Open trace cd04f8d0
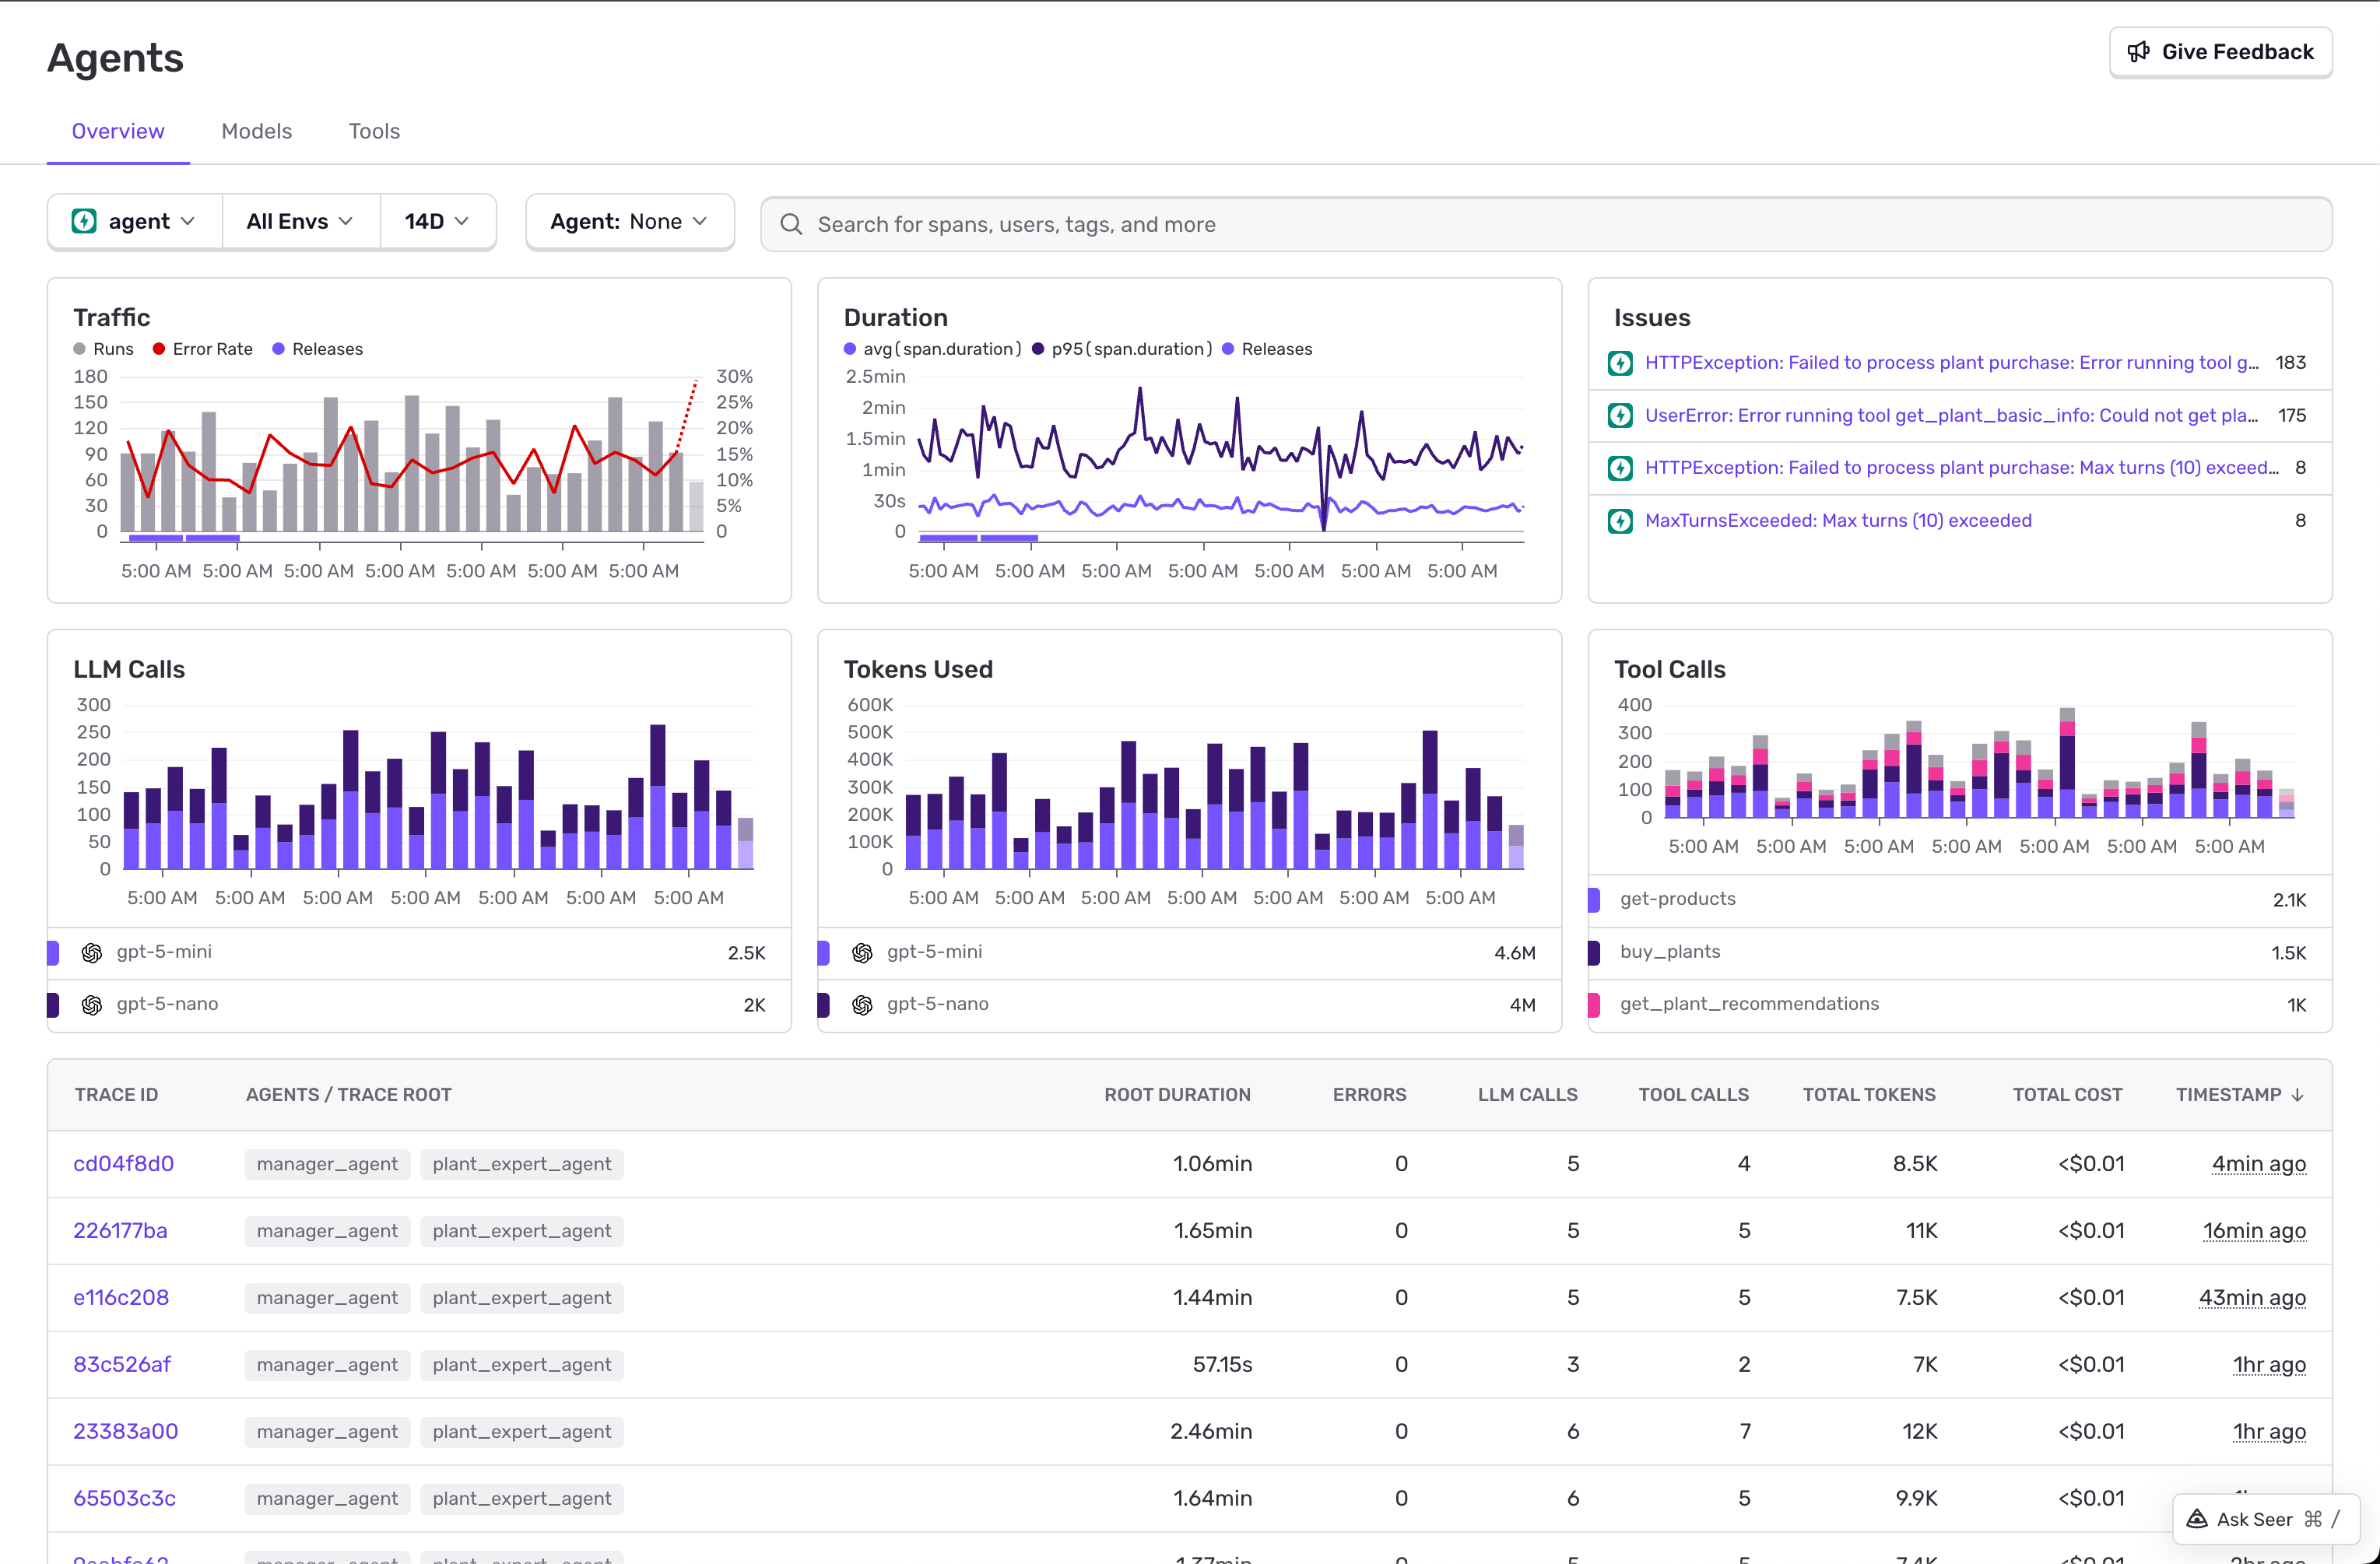The width and height of the screenshot is (2380, 1564). pos(123,1163)
